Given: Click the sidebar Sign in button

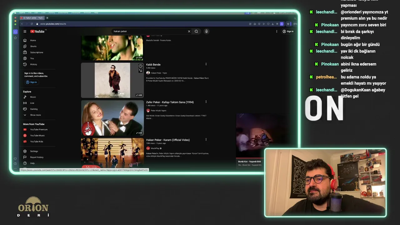Looking at the screenshot, I should tap(31, 82).
